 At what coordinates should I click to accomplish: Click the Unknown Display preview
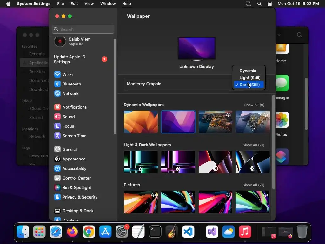pos(197,49)
